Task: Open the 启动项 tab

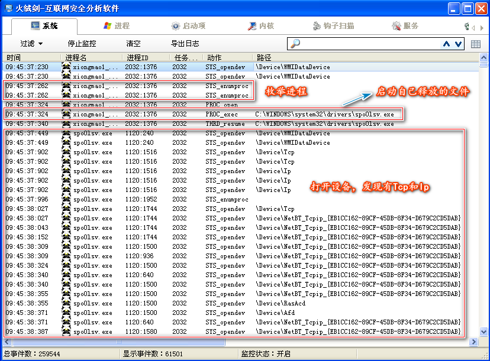Action: coord(188,26)
